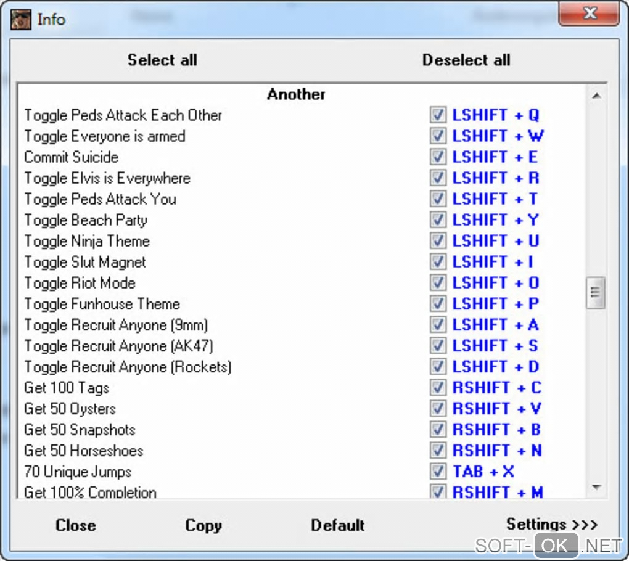Expand Settings >>> panel

coord(552,524)
